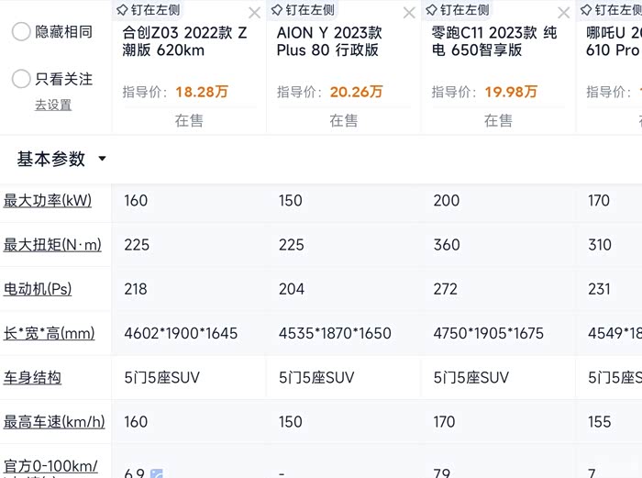This screenshot has height=478, width=642.
Task: Pin the 零跑C11 column to left
Action: click(458, 10)
